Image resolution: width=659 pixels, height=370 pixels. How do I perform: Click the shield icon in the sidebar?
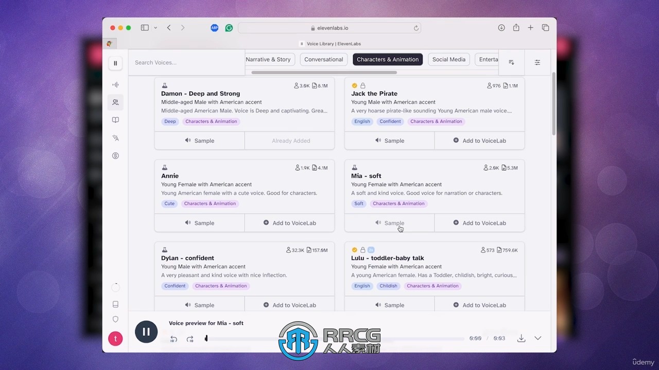pyautogui.click(x=115, y=319)
